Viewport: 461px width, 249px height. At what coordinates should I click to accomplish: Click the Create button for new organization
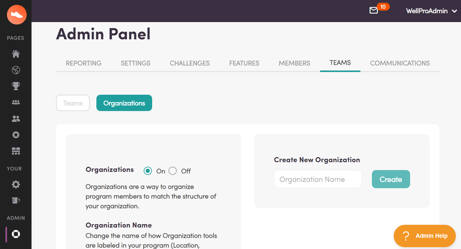[391, 179]
